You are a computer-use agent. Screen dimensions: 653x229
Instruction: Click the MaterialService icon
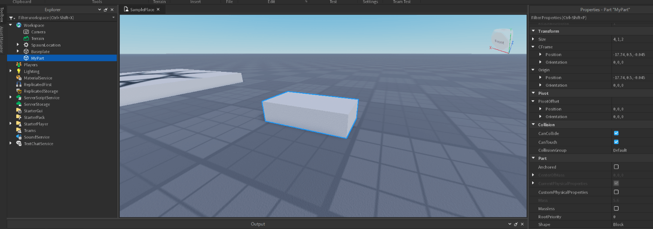(19, 78)
